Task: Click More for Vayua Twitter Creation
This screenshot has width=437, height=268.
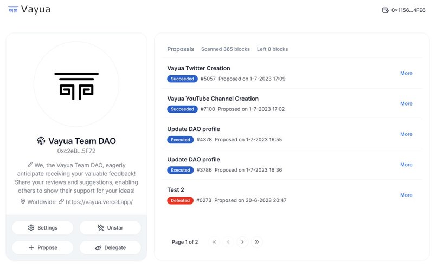Action: (406, 73)
